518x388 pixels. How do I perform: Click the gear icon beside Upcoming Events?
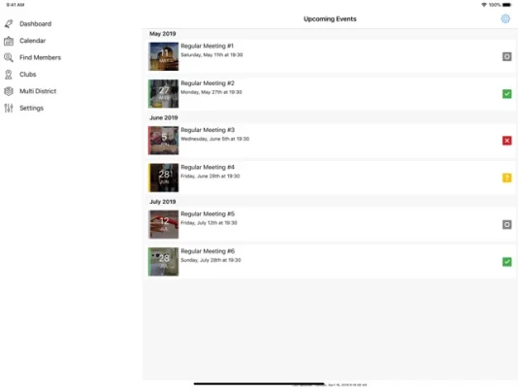point(505,18)
